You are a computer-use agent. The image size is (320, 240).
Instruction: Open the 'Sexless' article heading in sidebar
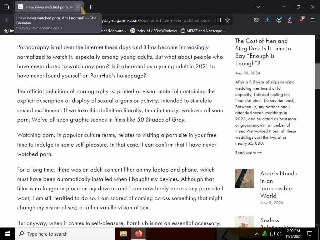(x=270, y=220)
